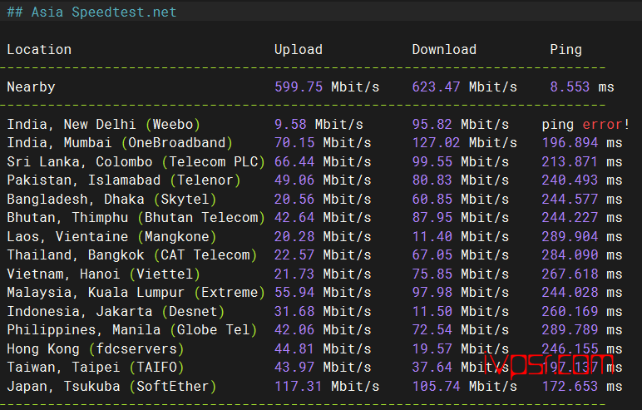Select the 'Upload' column header
This screenshot has width=642, height=410.
click(299, 50)
